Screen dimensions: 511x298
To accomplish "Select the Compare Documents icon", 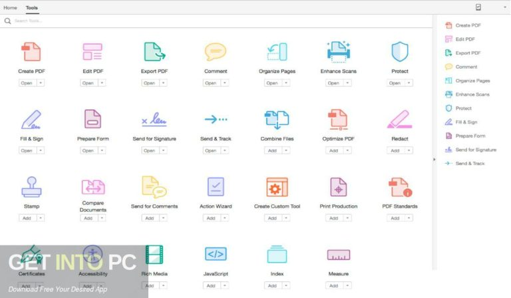I will 93,187.
